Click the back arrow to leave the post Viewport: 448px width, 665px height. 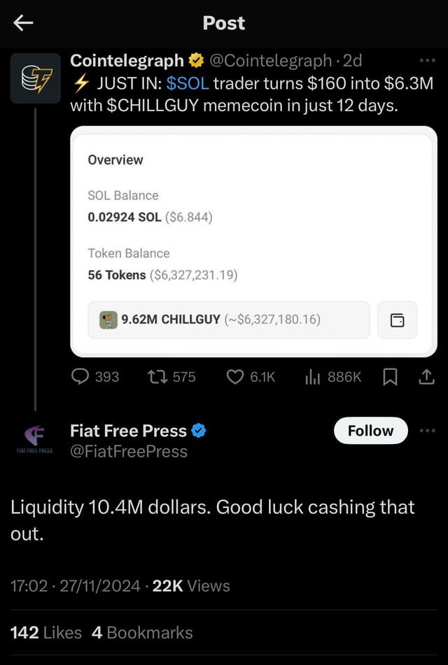(x=22, y=22)
